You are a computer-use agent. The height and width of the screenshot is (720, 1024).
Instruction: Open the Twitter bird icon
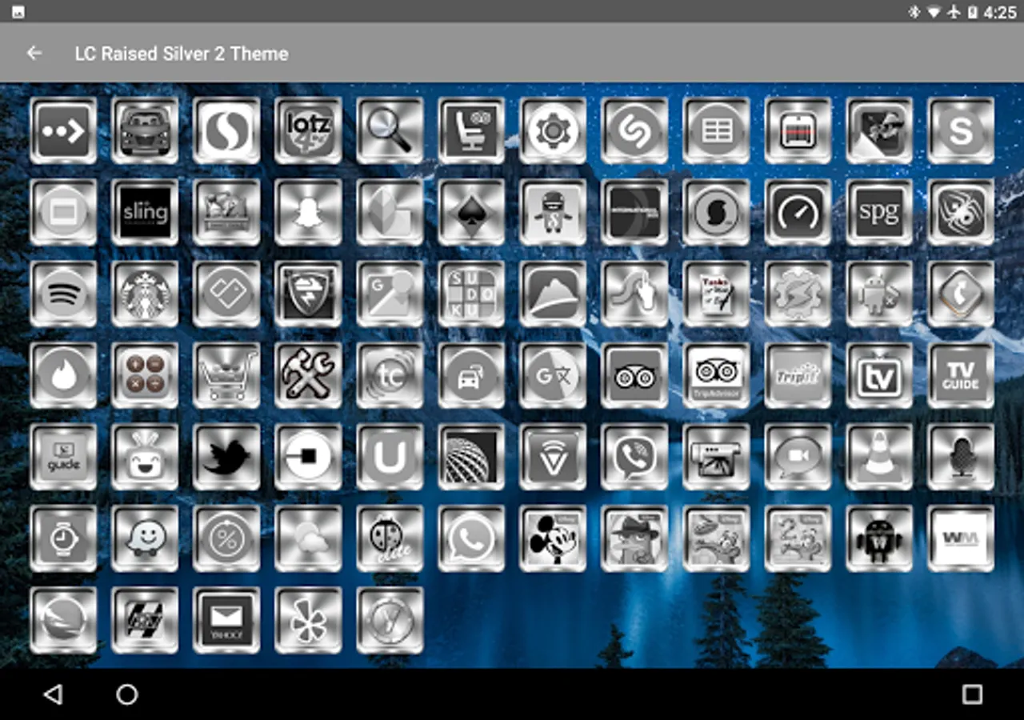226,457
